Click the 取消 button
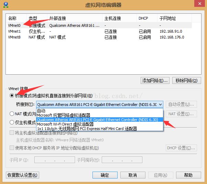 tap(133, 175)
